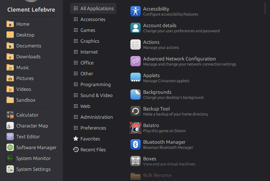Click the Account details icon
Viewport: 270px width, 181px height.
pyautogui.click(x=135, y=28)
